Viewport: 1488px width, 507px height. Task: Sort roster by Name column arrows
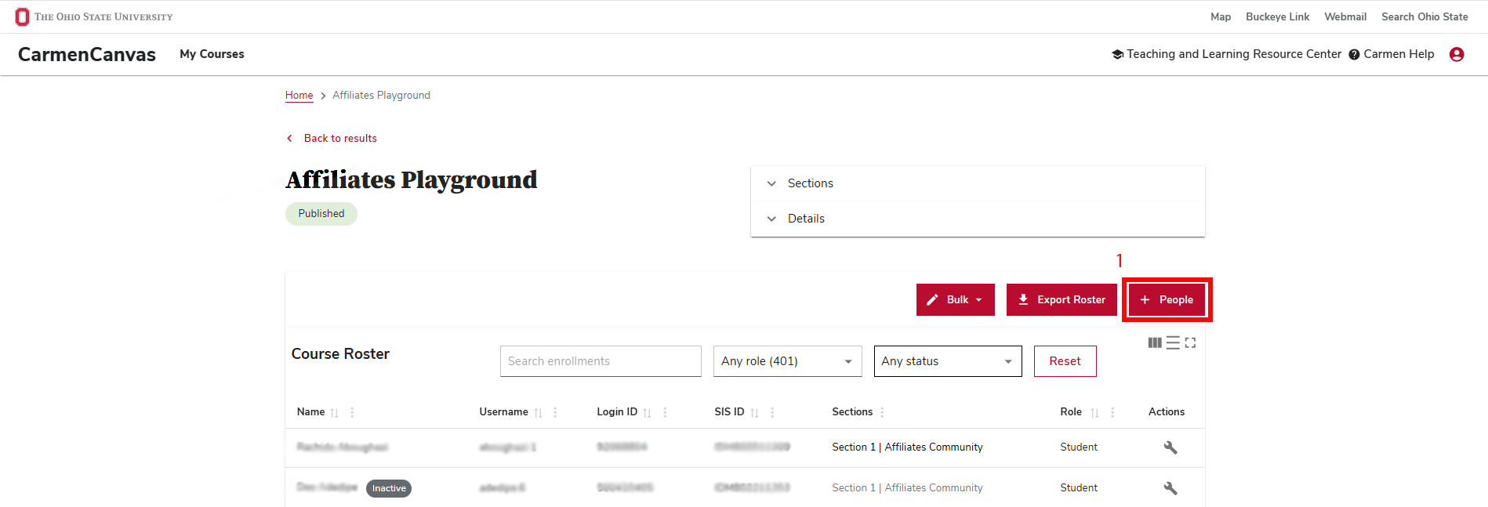pyautogui.click(x=335, y=413)
